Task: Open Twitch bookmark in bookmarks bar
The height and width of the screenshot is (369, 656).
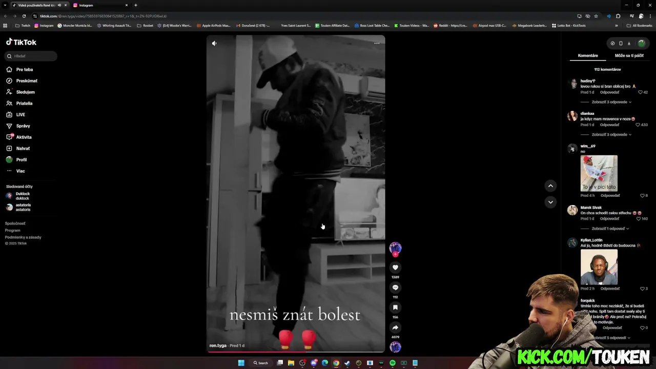Action: click(23, 26)
